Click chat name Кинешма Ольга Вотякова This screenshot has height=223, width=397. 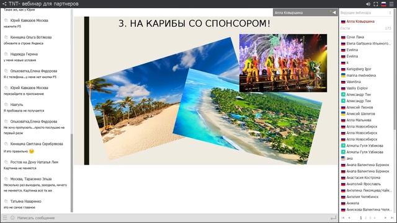tap(31, 37)
